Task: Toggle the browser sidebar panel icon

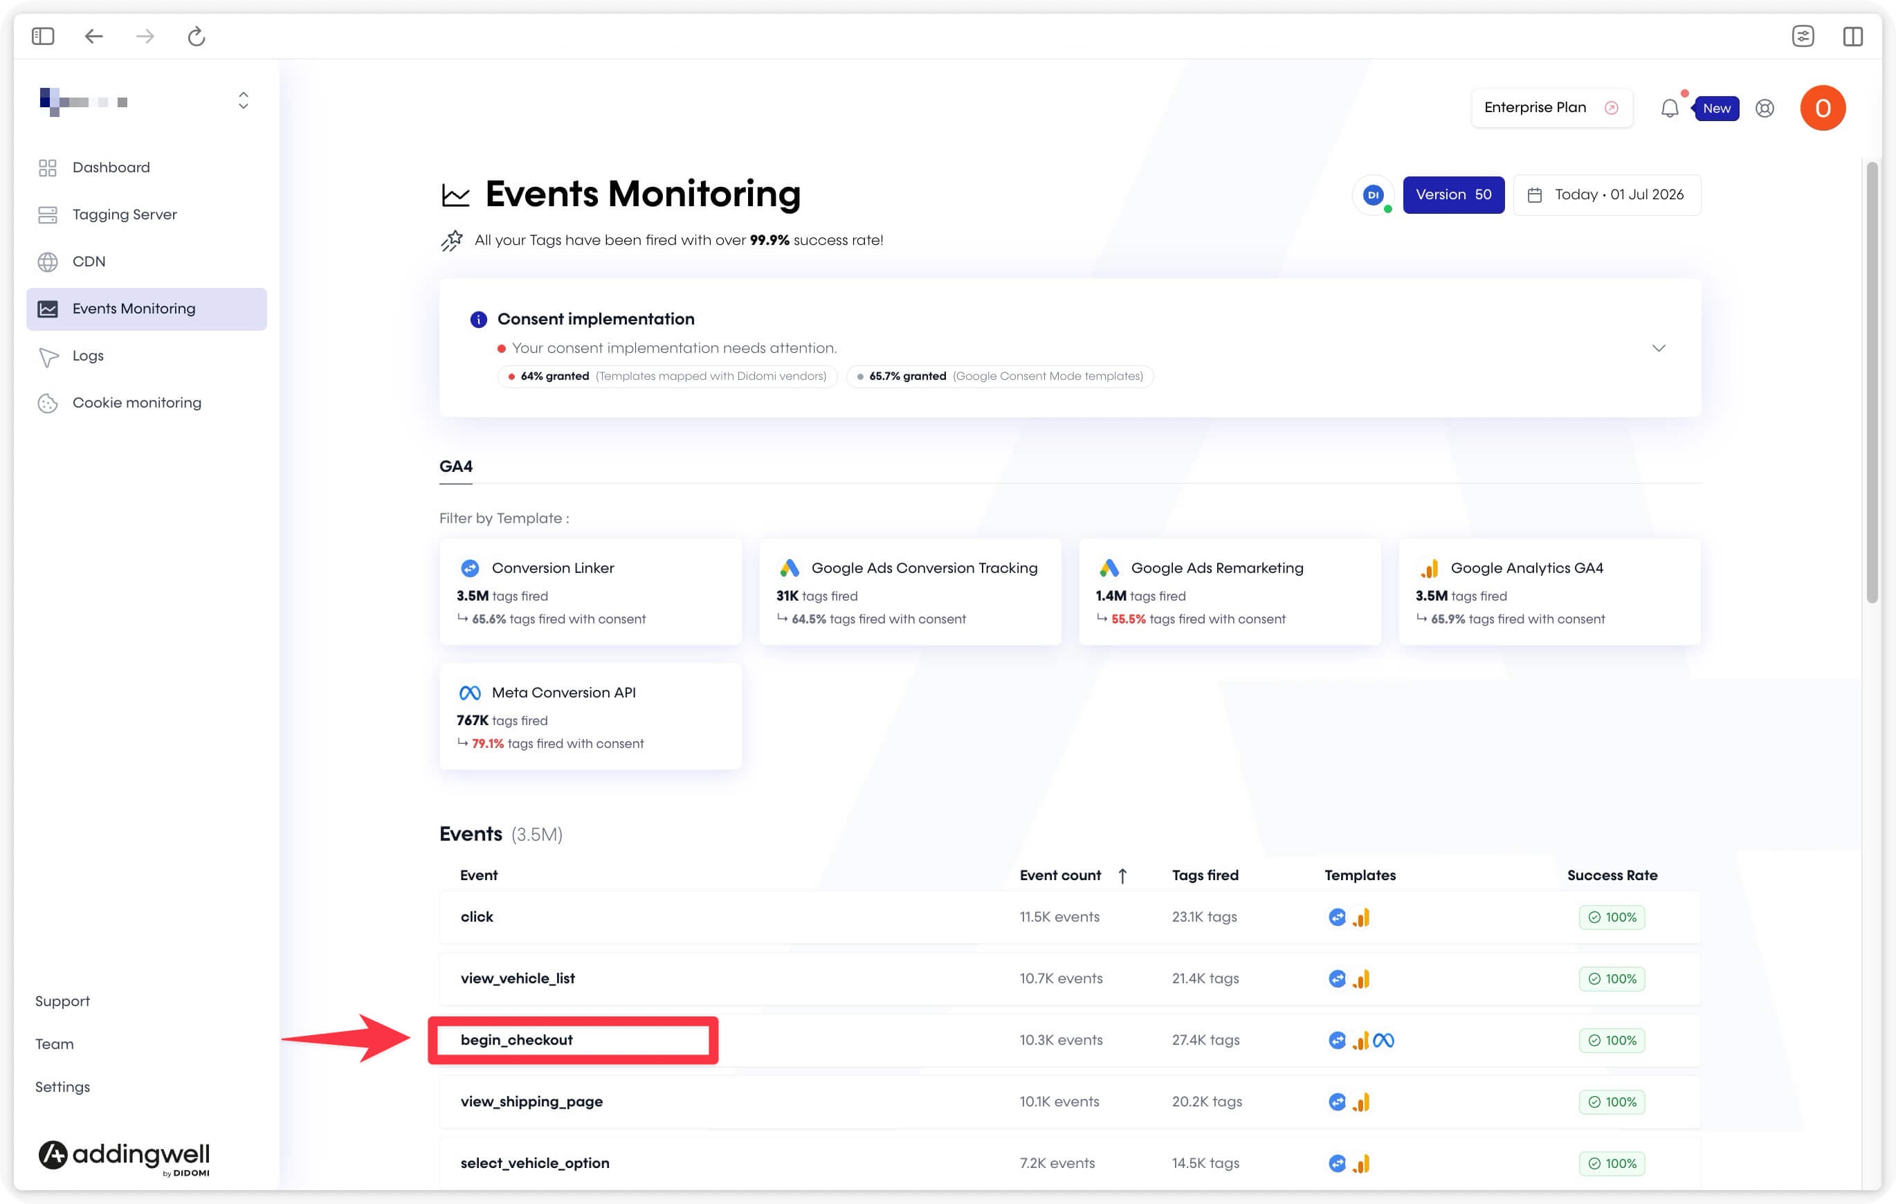Action: [x=42, y=35]
